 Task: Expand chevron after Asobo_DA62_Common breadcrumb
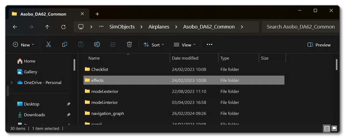coord(242,27)
